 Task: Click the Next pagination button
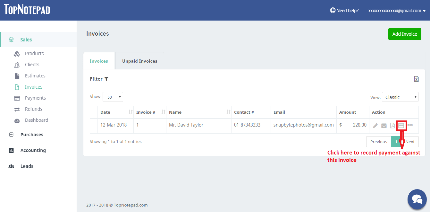pyautogui.click(x=410, y=142)
